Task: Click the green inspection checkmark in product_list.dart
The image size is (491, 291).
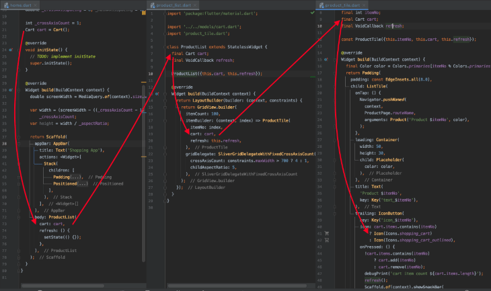Action: tap(312, 13)
